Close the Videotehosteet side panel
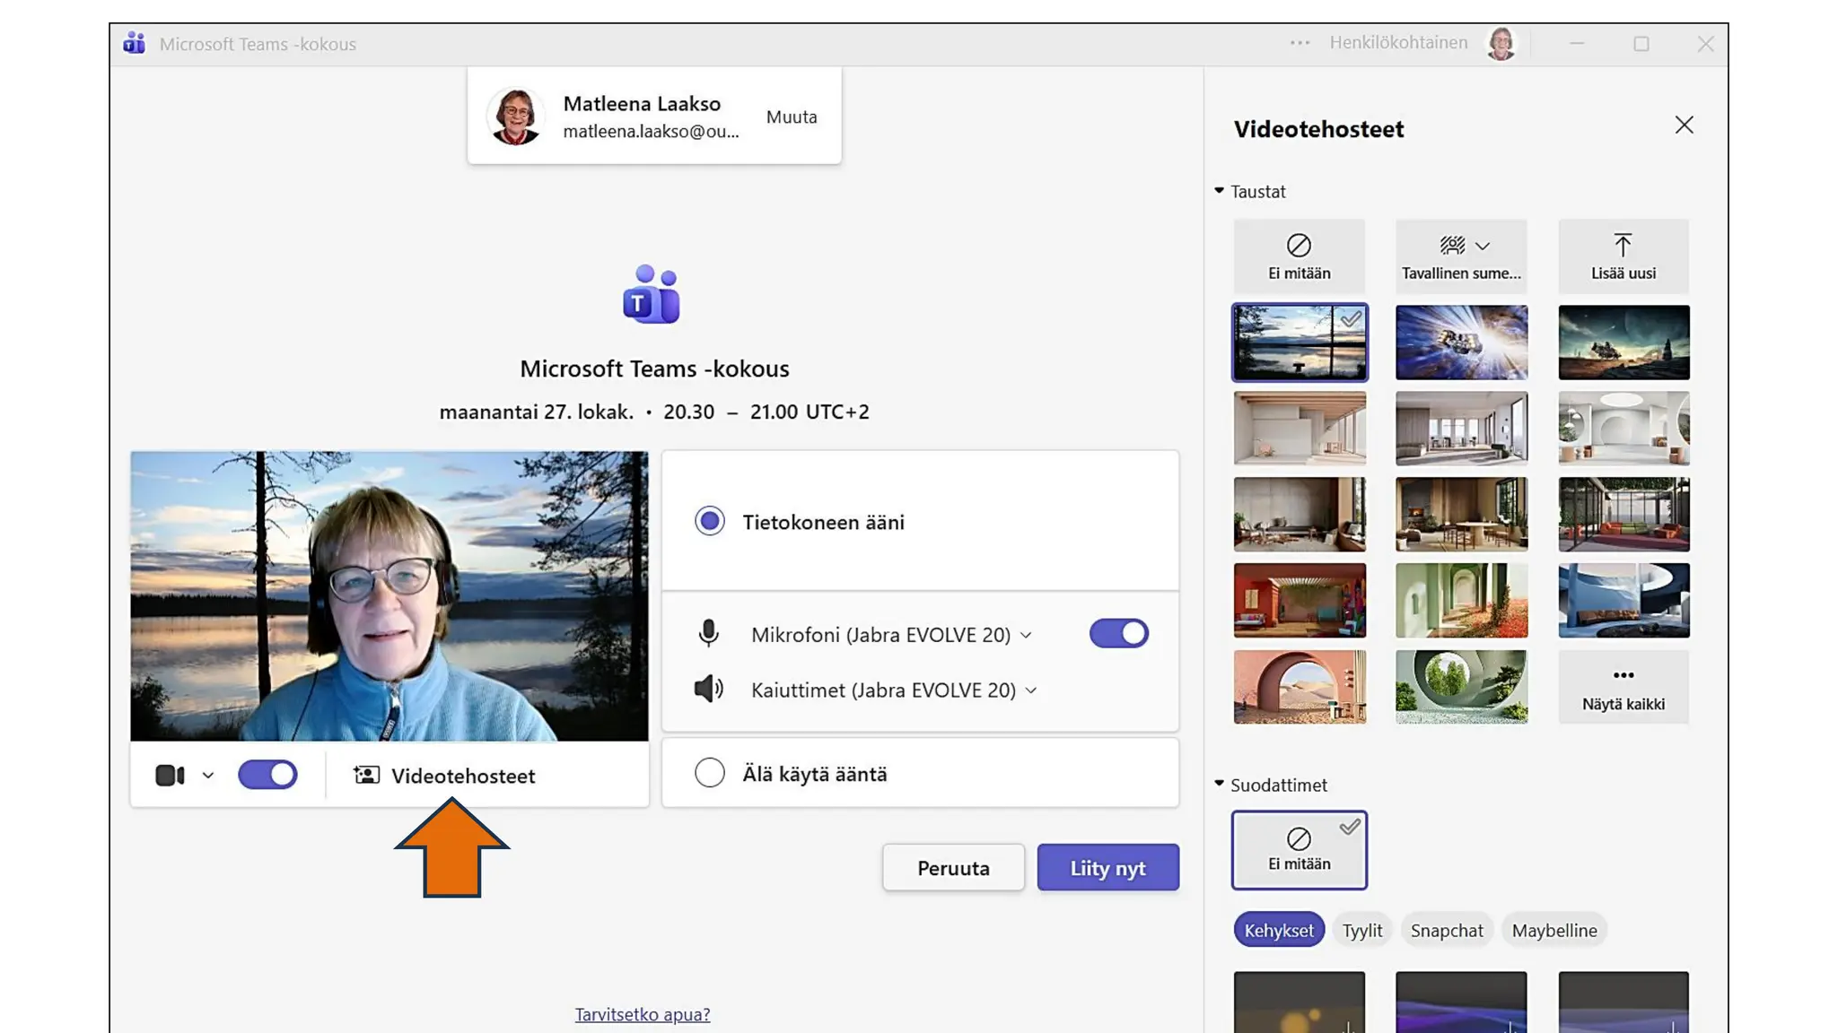The height and width of the screenshot is (1033, 1838). pos(1684,126)
